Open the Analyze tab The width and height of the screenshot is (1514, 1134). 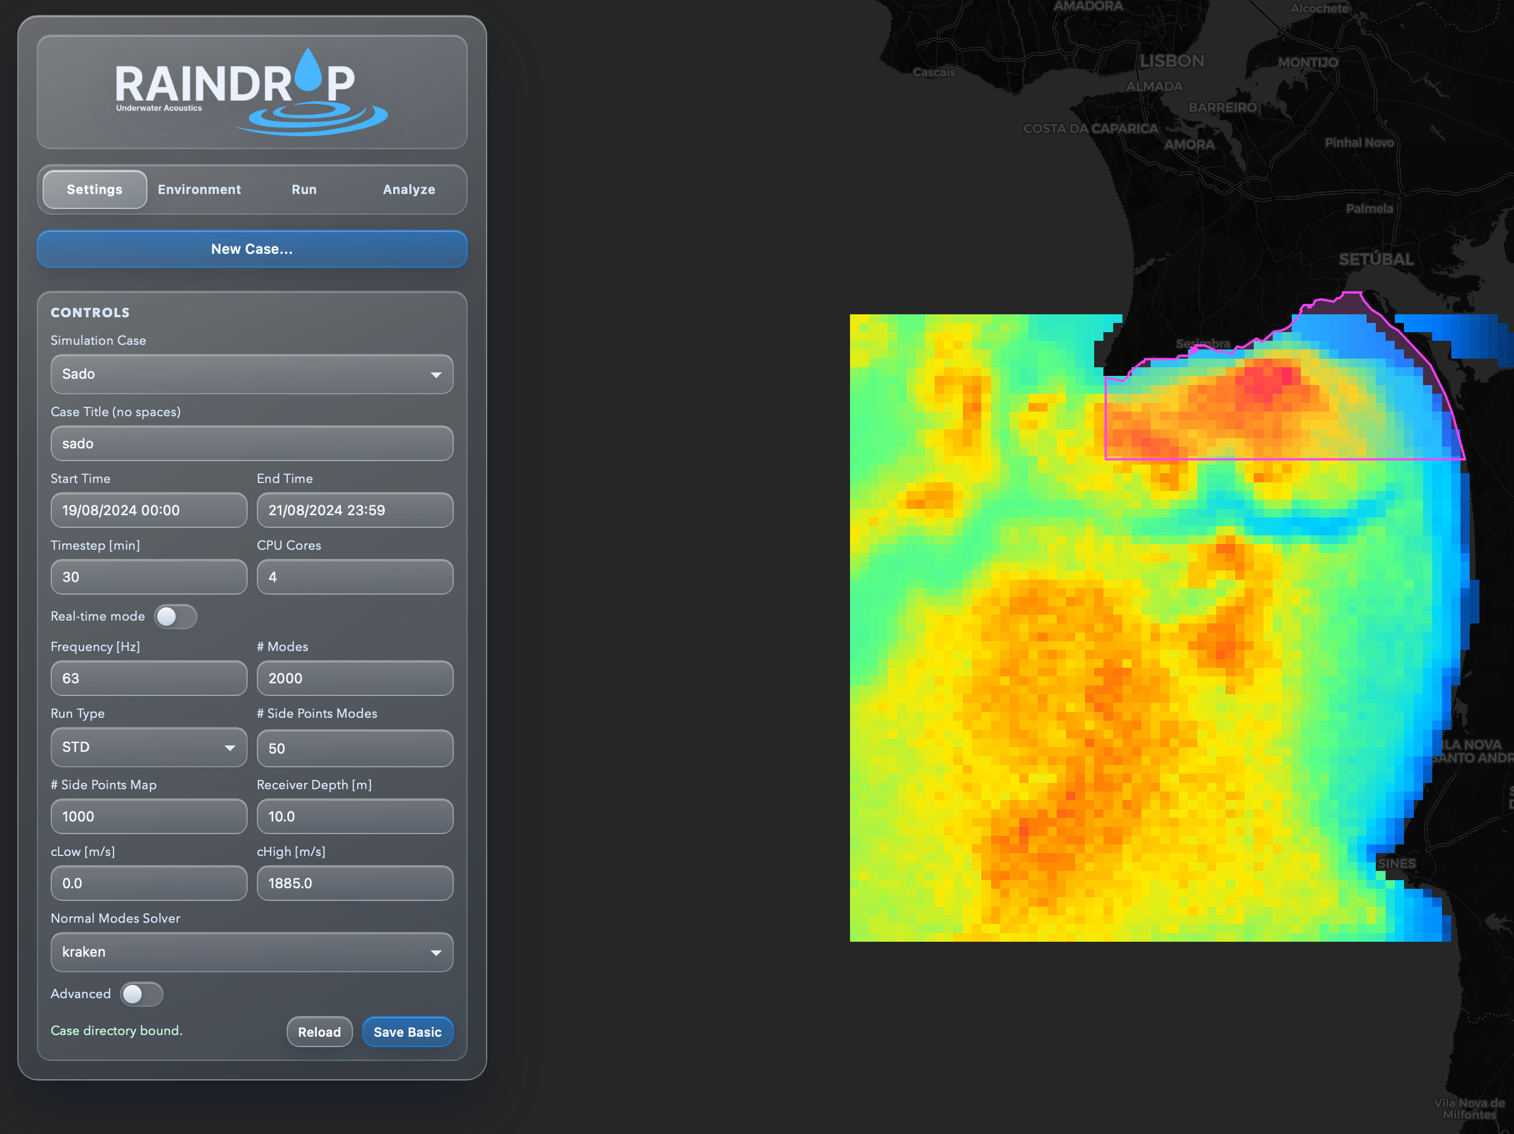[x=409, y=189]
